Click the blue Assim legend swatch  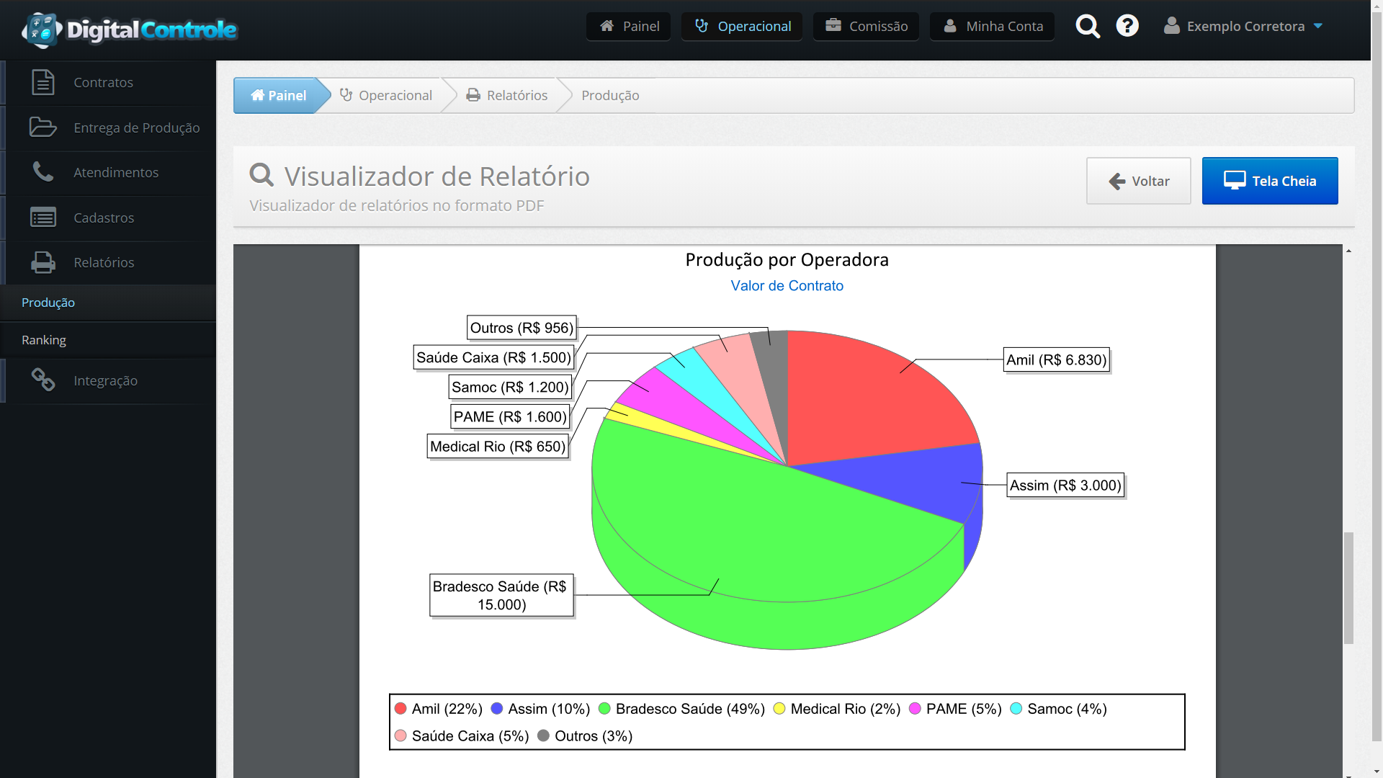[497, 709]
